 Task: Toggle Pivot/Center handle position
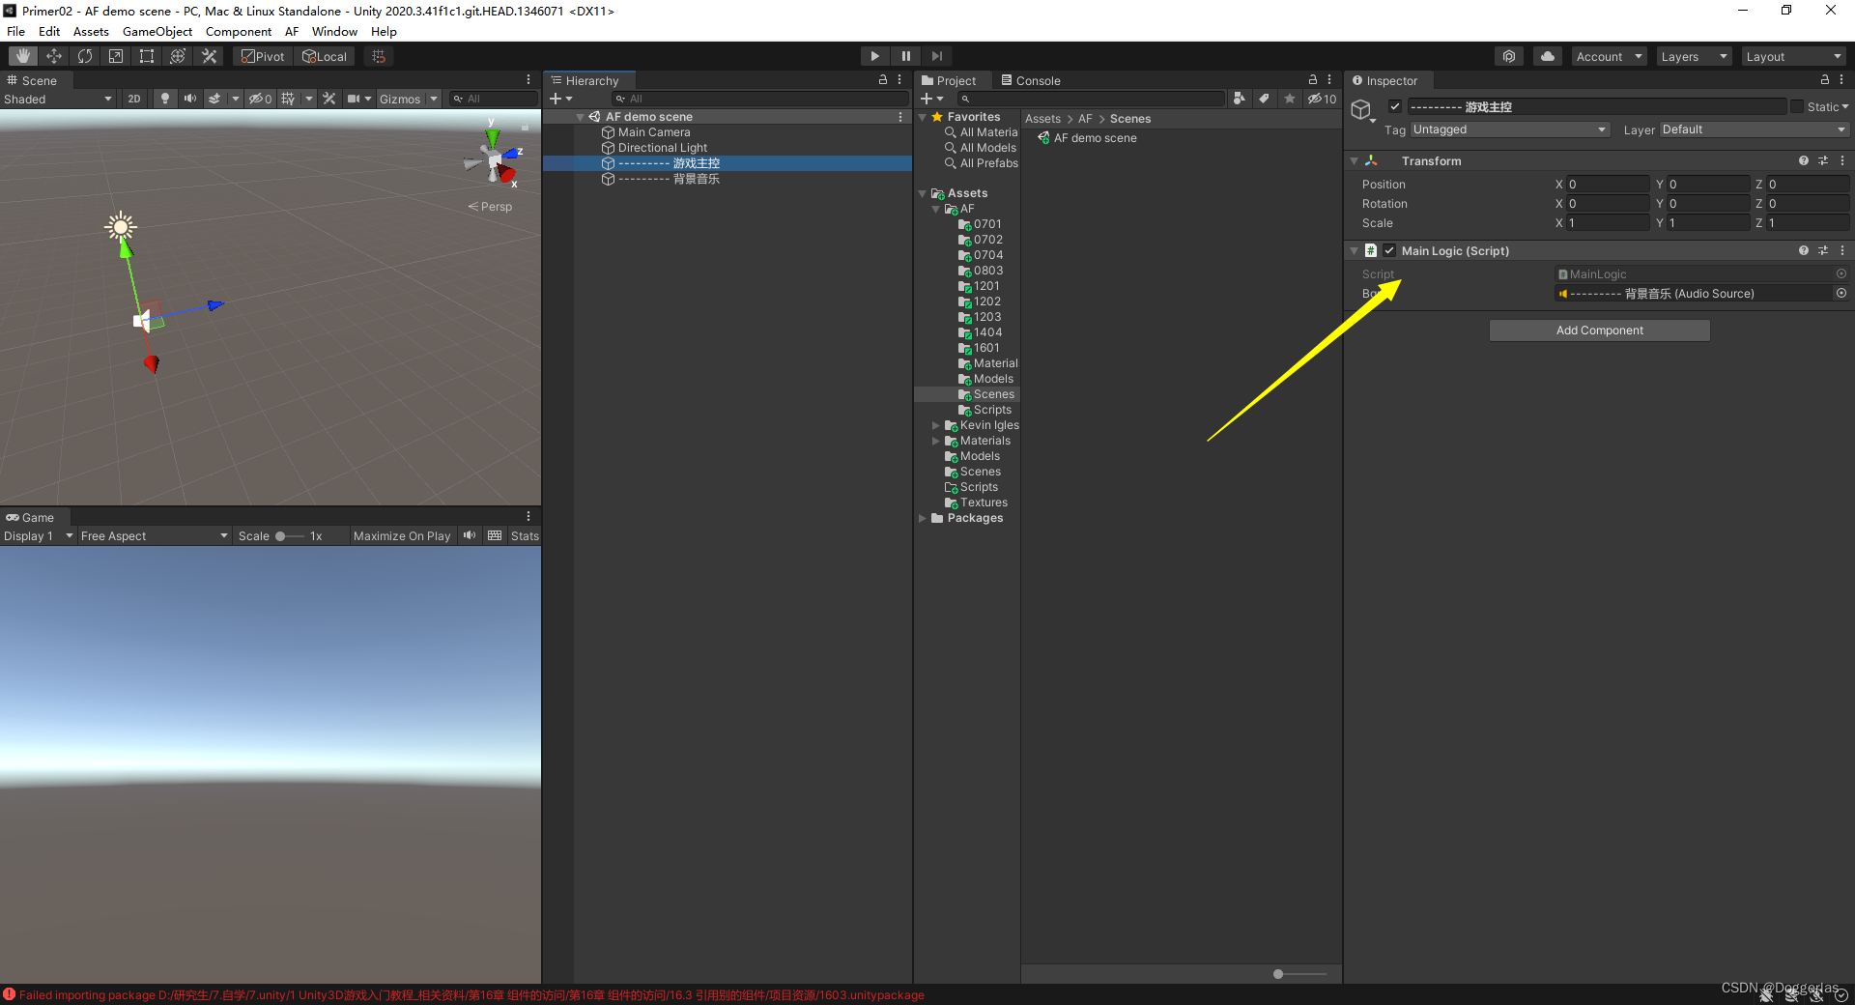point(263,56)
